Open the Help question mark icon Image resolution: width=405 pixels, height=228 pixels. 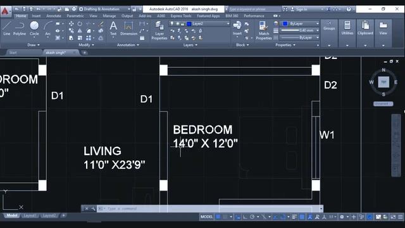coord(349,9)
